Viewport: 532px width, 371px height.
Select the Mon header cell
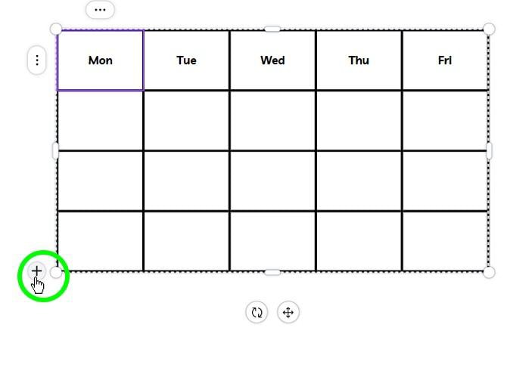click(x=101, y=60)
